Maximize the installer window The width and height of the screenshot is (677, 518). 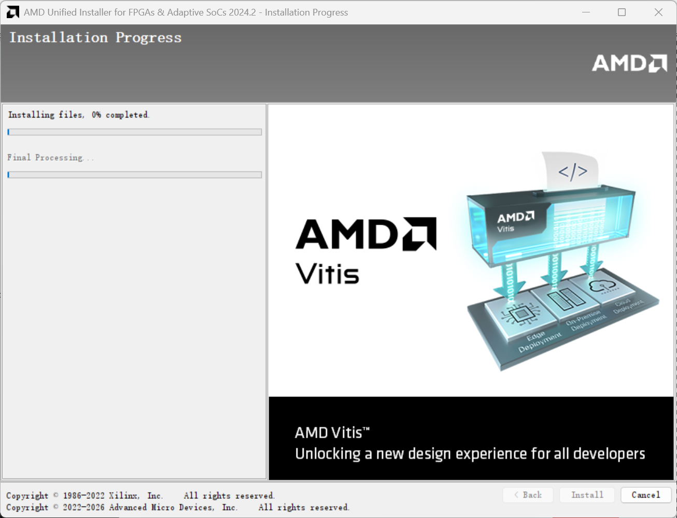622,12
